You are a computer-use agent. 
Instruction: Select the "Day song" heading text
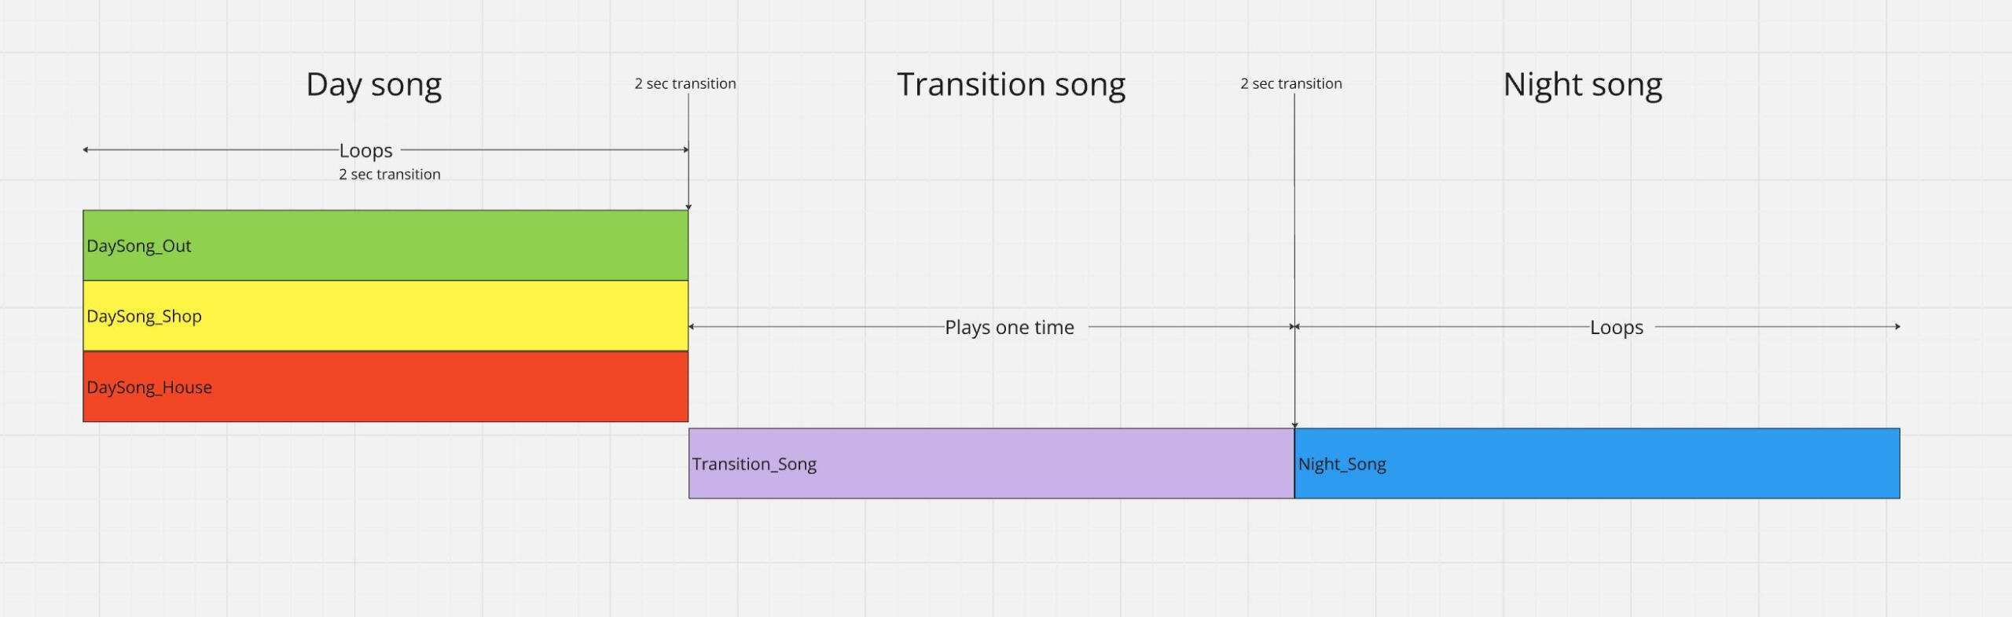pyautogui.click(x=373, y=85)
